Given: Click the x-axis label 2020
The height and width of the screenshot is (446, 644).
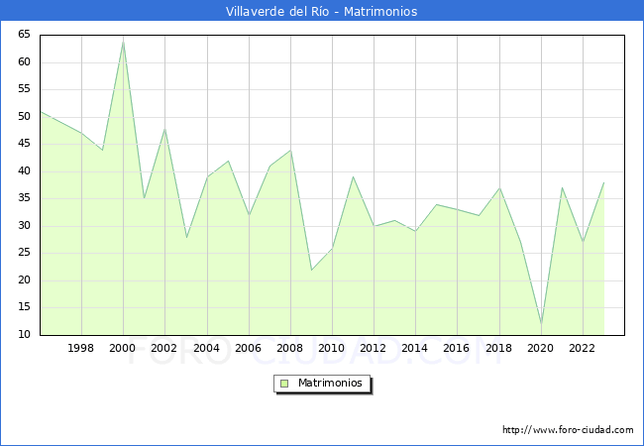Looking at the screenshot, I should click(x=541, y=348).
